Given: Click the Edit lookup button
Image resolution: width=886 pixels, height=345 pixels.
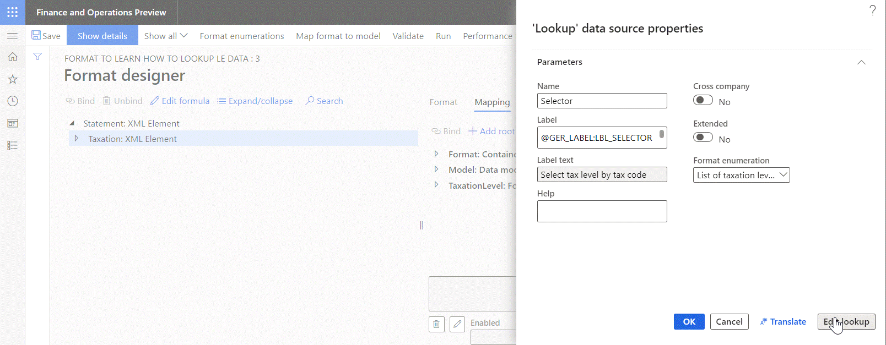Looking at the screenshot, I should (846, 321).
